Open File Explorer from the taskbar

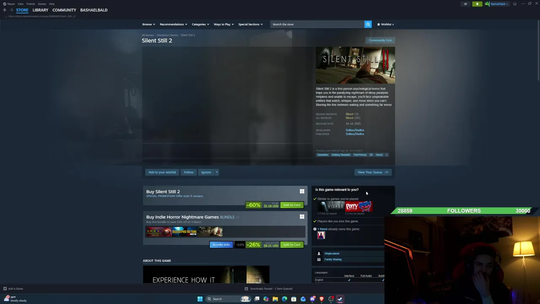275,299
